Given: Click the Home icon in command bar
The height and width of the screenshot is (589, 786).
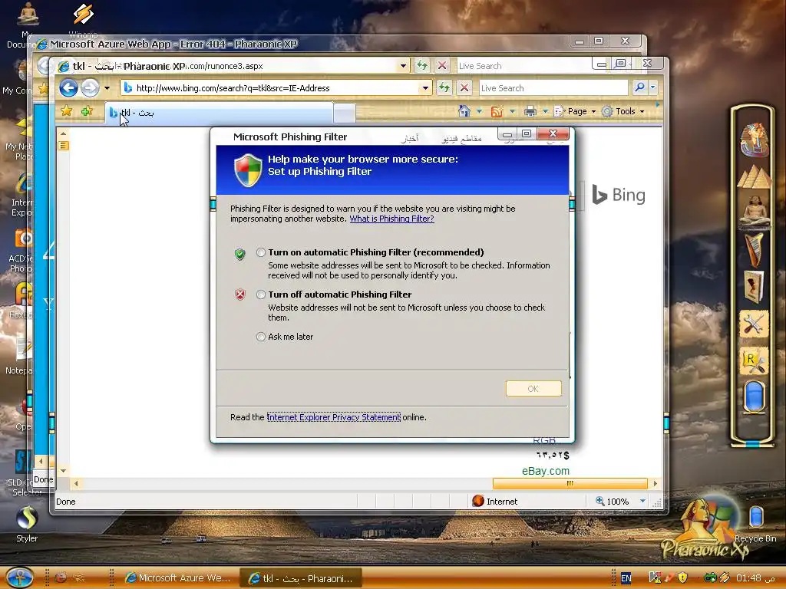Looking at the screenshot, I should click(464, 111).
